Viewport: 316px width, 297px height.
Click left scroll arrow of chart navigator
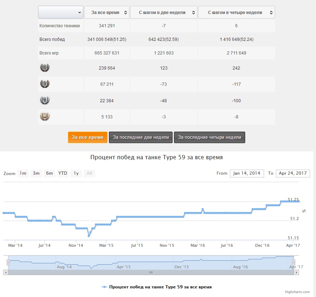click(x=5, y=273)
